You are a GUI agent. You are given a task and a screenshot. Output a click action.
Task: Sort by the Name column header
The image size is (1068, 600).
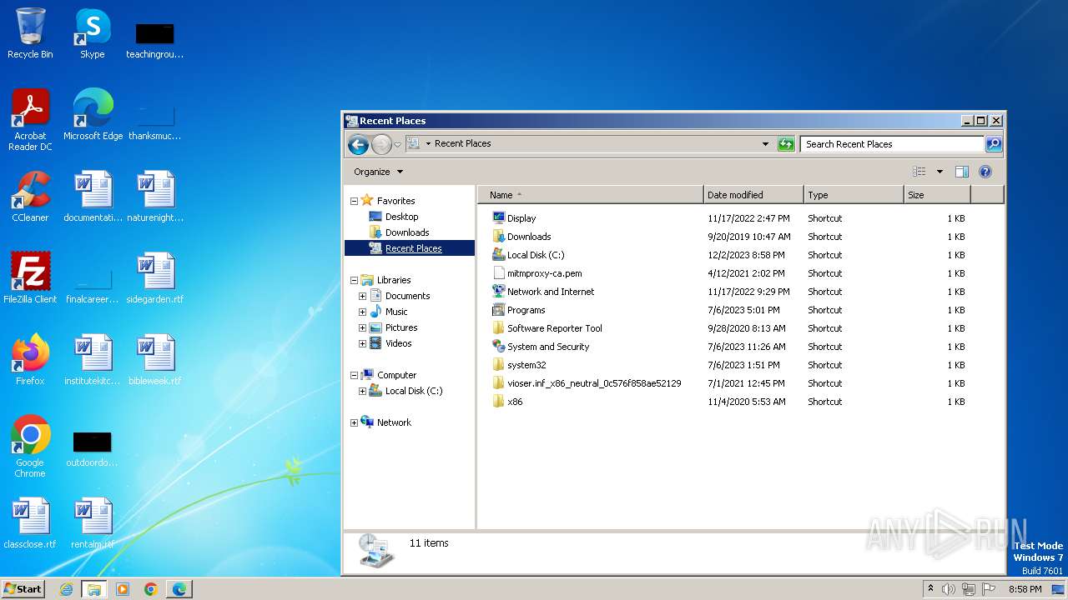point(591,195)
